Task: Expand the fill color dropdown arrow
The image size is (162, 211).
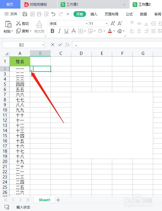Action: pyautogui.click(x=104, y=31)
